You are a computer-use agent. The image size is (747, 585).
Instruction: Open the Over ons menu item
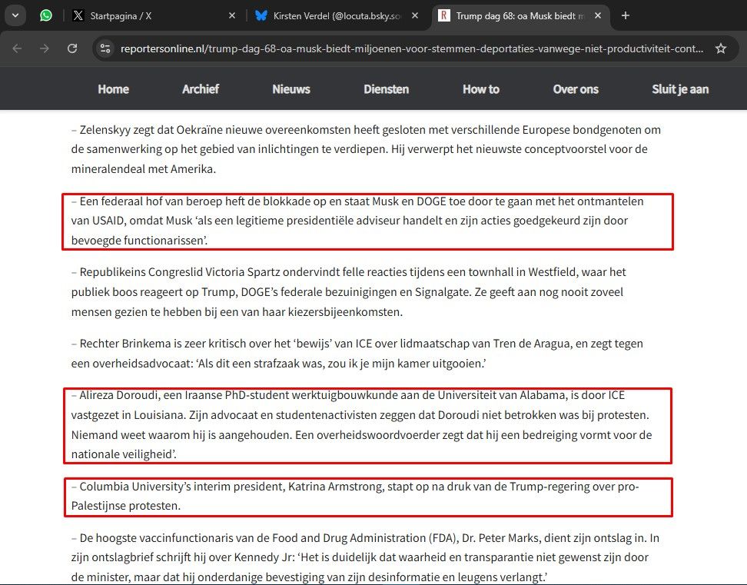576,89
